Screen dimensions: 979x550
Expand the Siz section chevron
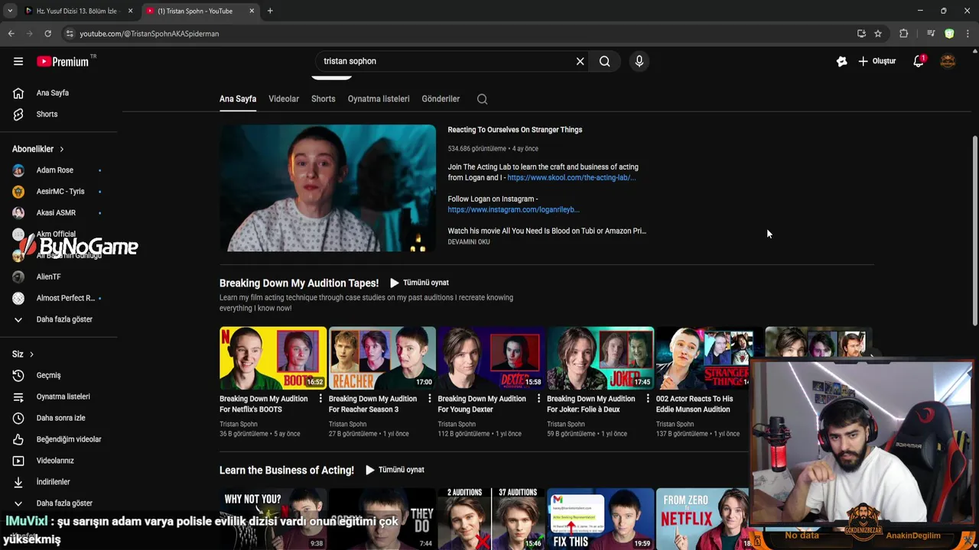click(31, 354)
